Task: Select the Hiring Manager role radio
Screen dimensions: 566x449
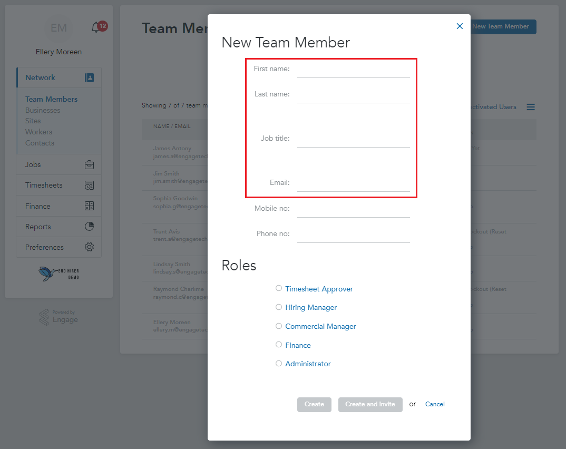Action: [x=279, y=307]
